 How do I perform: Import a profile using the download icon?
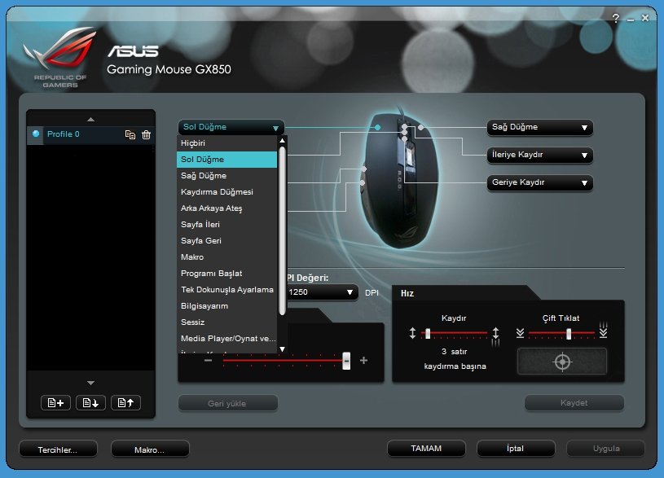tap(92, 402)
